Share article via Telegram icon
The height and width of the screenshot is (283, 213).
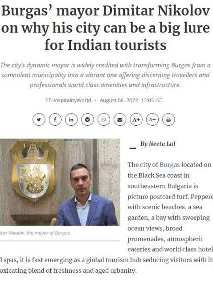(x=87, y=120)
